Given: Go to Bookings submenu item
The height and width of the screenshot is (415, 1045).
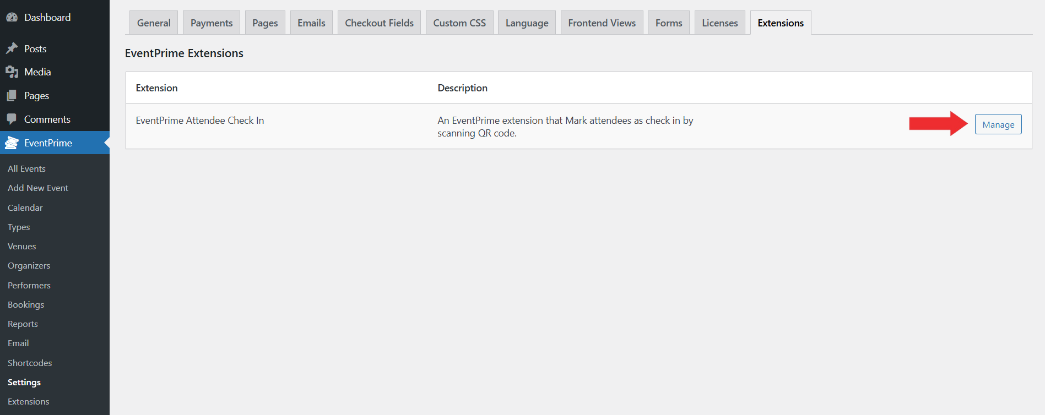Looking at the screenshot, I should click(x=26, y=305).
